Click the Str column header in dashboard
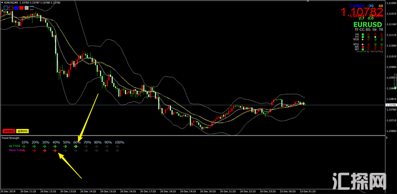Viewport: 397px width, 194px height. 375,30
